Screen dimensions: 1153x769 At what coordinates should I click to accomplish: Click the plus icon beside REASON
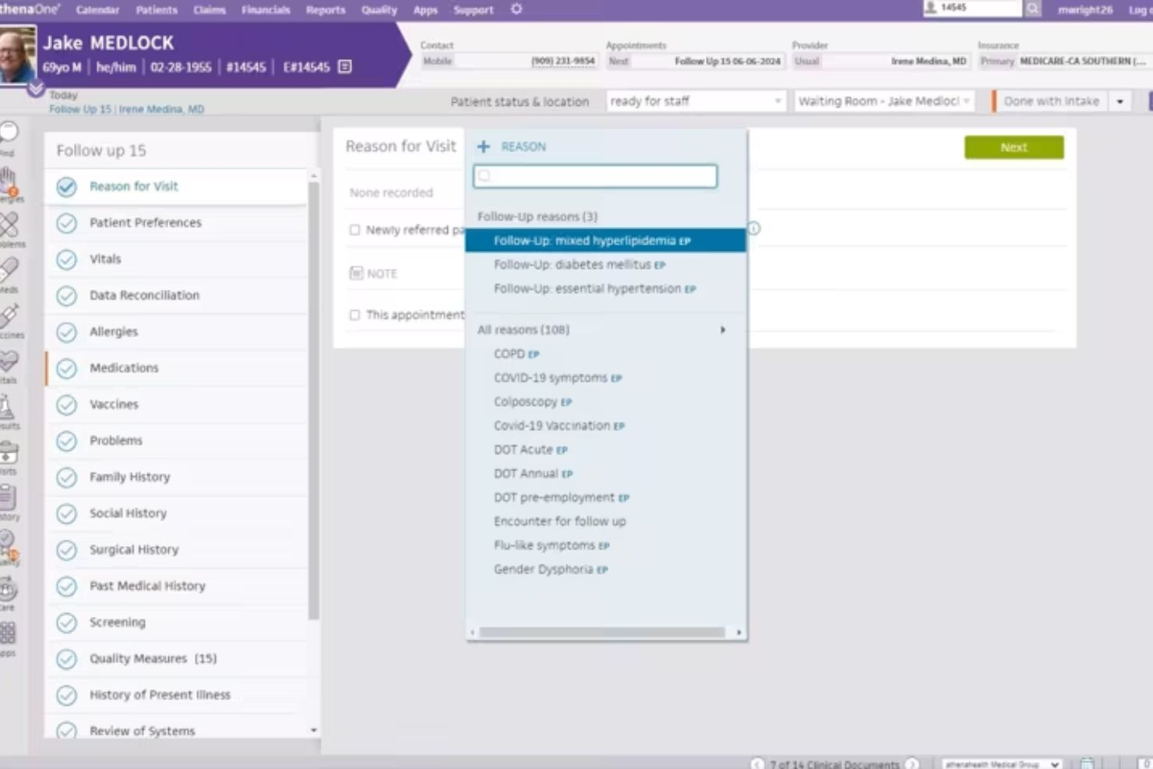[x=484, y=146]
